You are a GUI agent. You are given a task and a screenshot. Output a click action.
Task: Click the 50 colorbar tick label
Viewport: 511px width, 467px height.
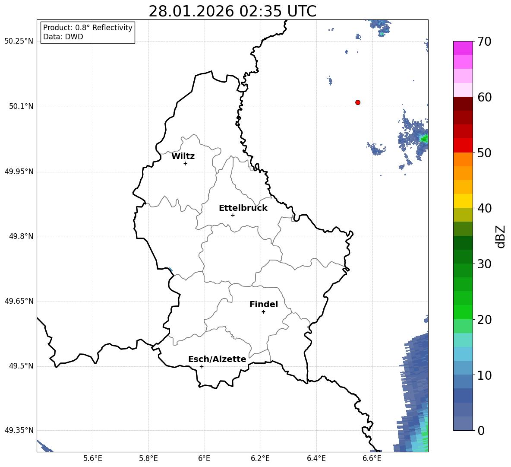pos(484,152)
